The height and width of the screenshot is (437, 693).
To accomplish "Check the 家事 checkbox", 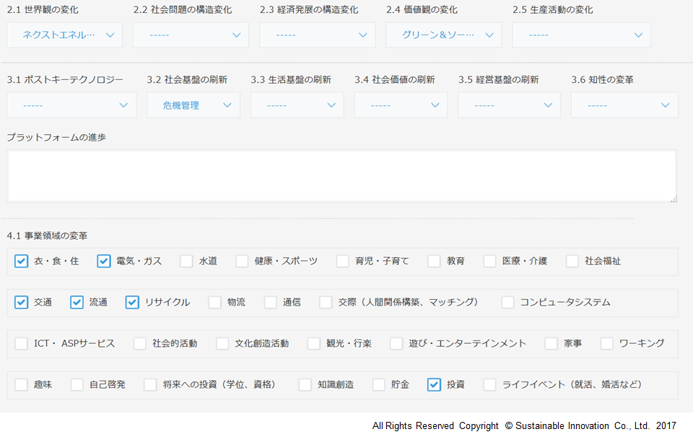I will (x=551, y=343).
